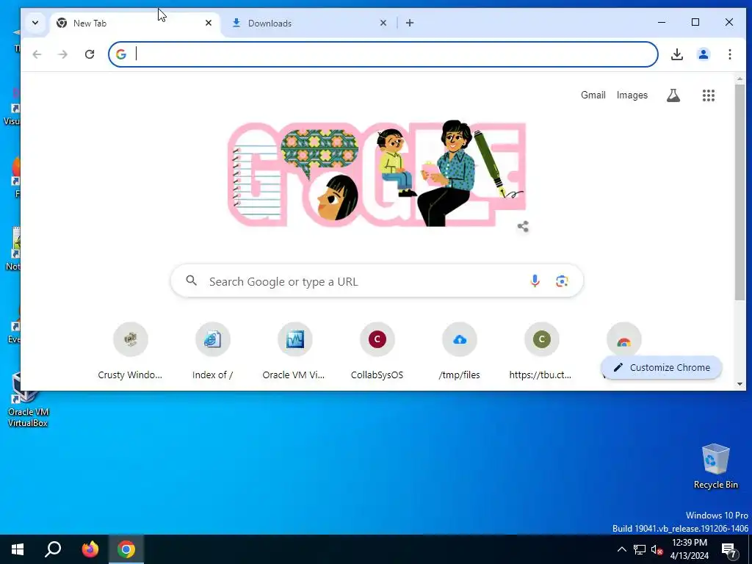Open the Search Labs flask icon
Screen dimensions: 752x564
click(673, 95)
